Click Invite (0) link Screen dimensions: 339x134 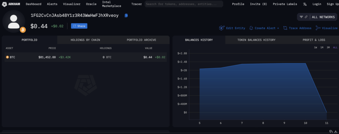click(259, 4)
